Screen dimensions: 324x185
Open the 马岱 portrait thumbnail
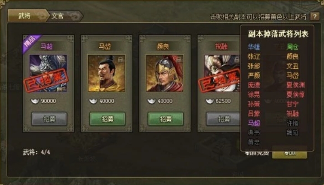[106, 73]
